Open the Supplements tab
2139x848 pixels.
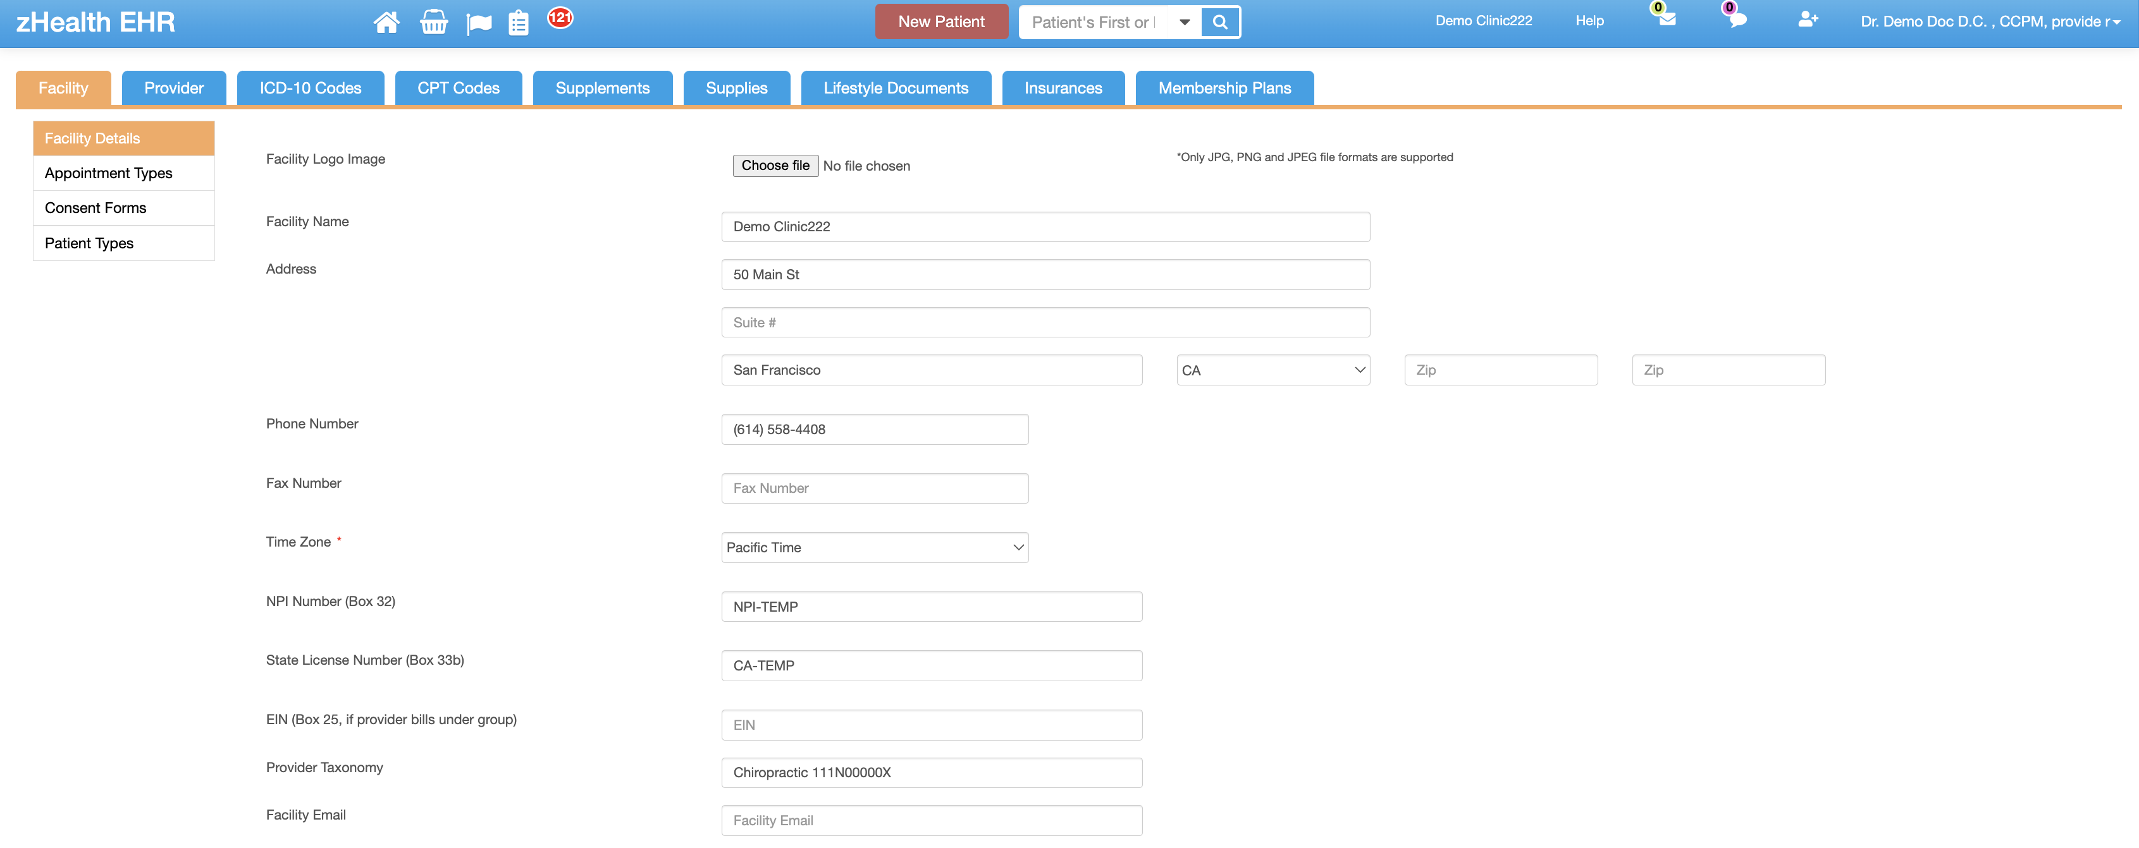(x=602, y=88)
